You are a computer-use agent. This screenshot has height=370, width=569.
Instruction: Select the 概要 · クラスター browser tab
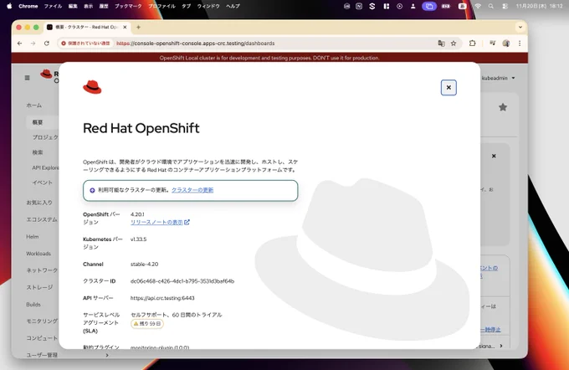click(86, 28)
